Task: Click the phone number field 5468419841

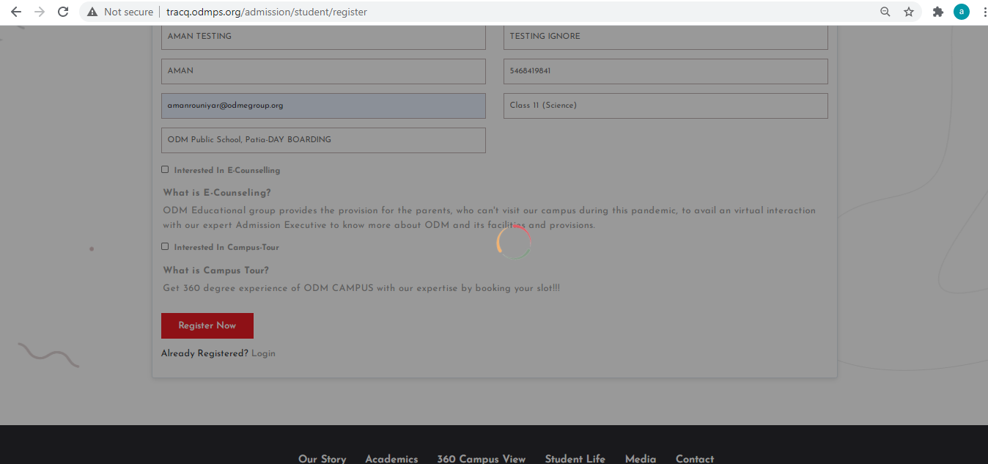Action: pyautogui.click(x=665, y=71)
